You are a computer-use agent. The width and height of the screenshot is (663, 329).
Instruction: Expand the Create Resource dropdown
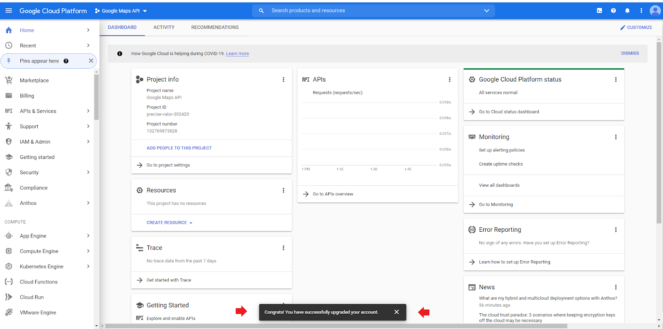169,223
